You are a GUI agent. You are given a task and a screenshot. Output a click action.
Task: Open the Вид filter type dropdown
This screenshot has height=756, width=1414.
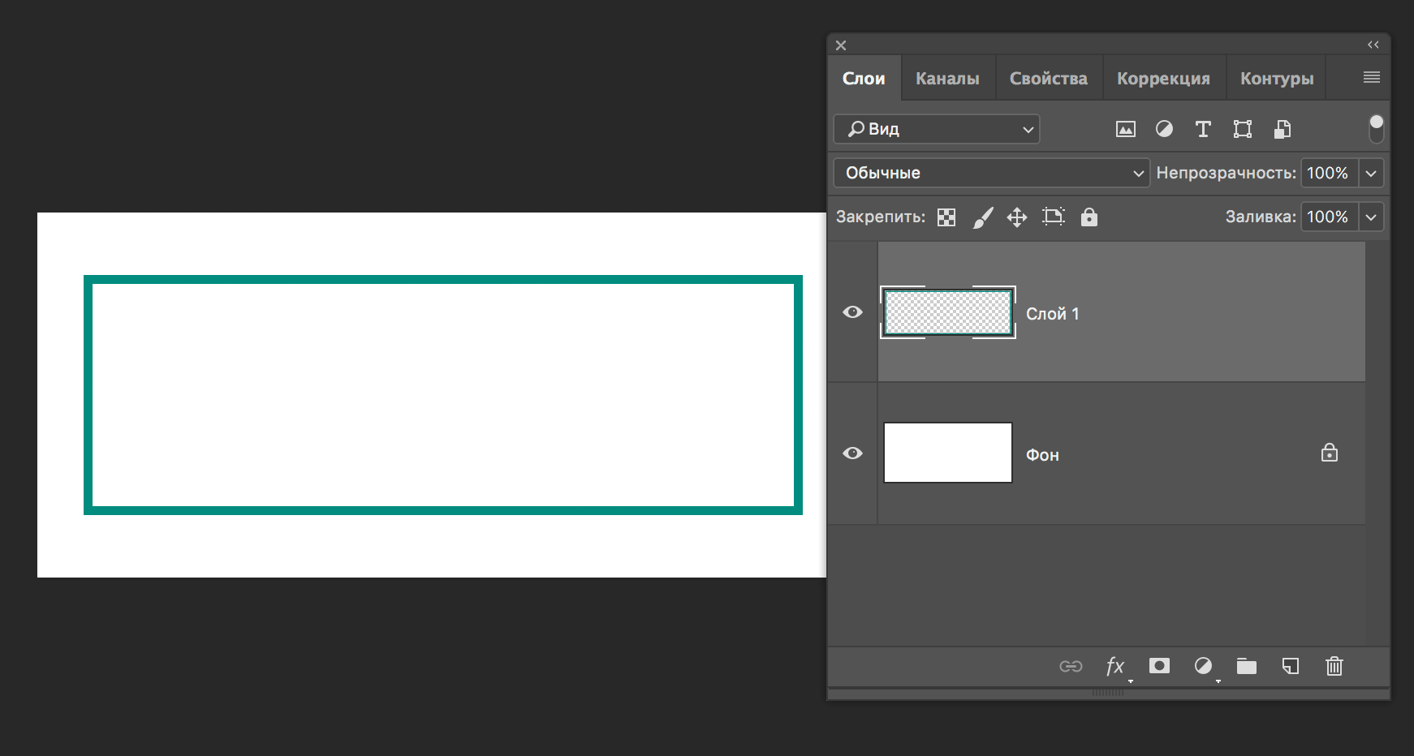tap(937, 129)
